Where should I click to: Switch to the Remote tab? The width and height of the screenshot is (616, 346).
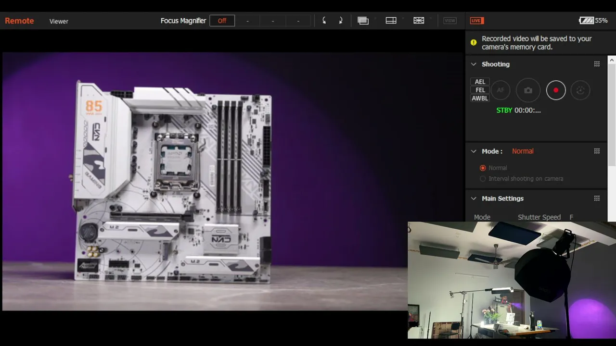point(19,21)
